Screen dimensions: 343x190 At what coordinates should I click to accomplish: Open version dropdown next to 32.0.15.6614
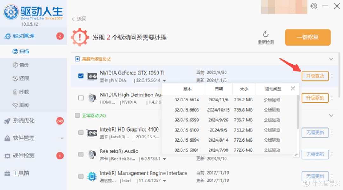coord(164,81)
